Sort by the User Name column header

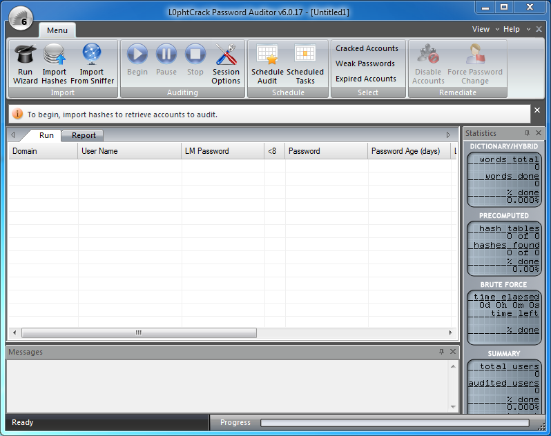tap(129, 151)
